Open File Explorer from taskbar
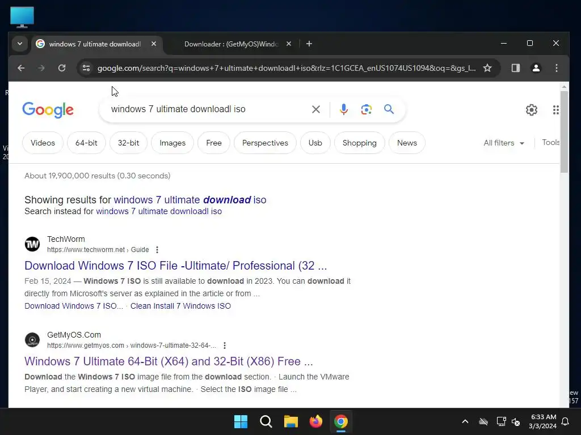581x435 pixels. tap(291, 421)
